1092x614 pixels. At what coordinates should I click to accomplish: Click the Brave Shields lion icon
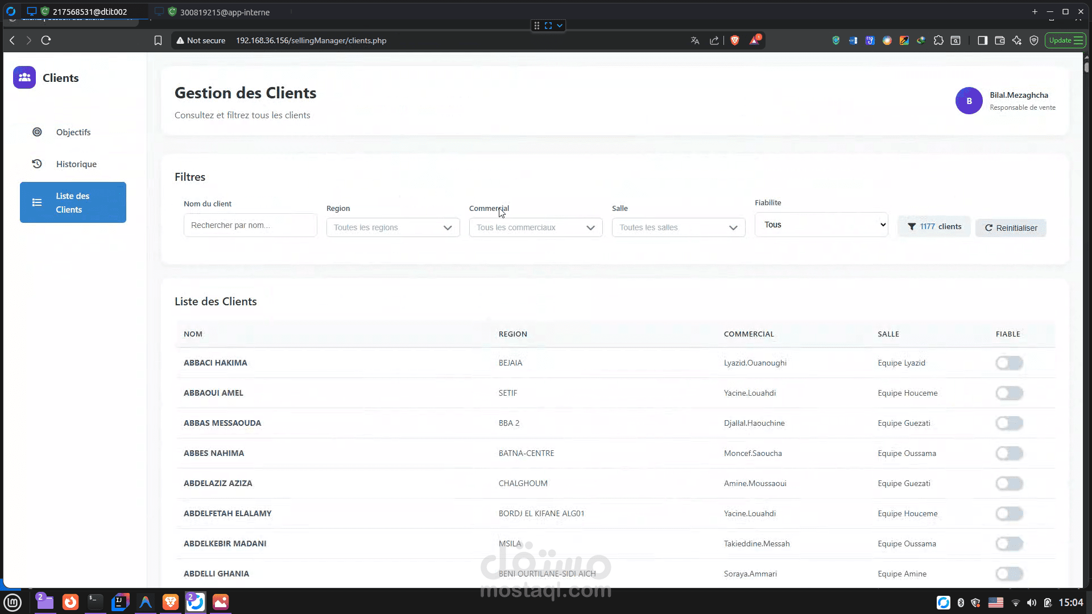(735, 40)
